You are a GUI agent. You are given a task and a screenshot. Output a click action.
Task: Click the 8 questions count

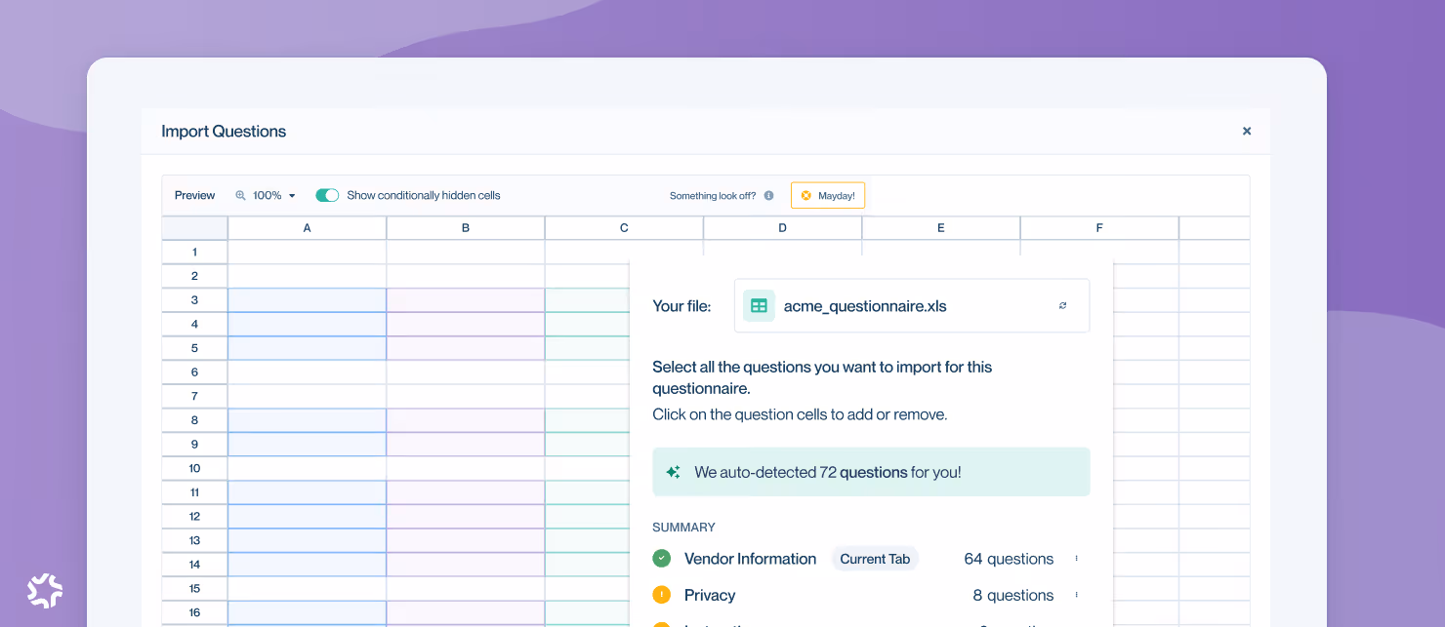coord(1013,595)
